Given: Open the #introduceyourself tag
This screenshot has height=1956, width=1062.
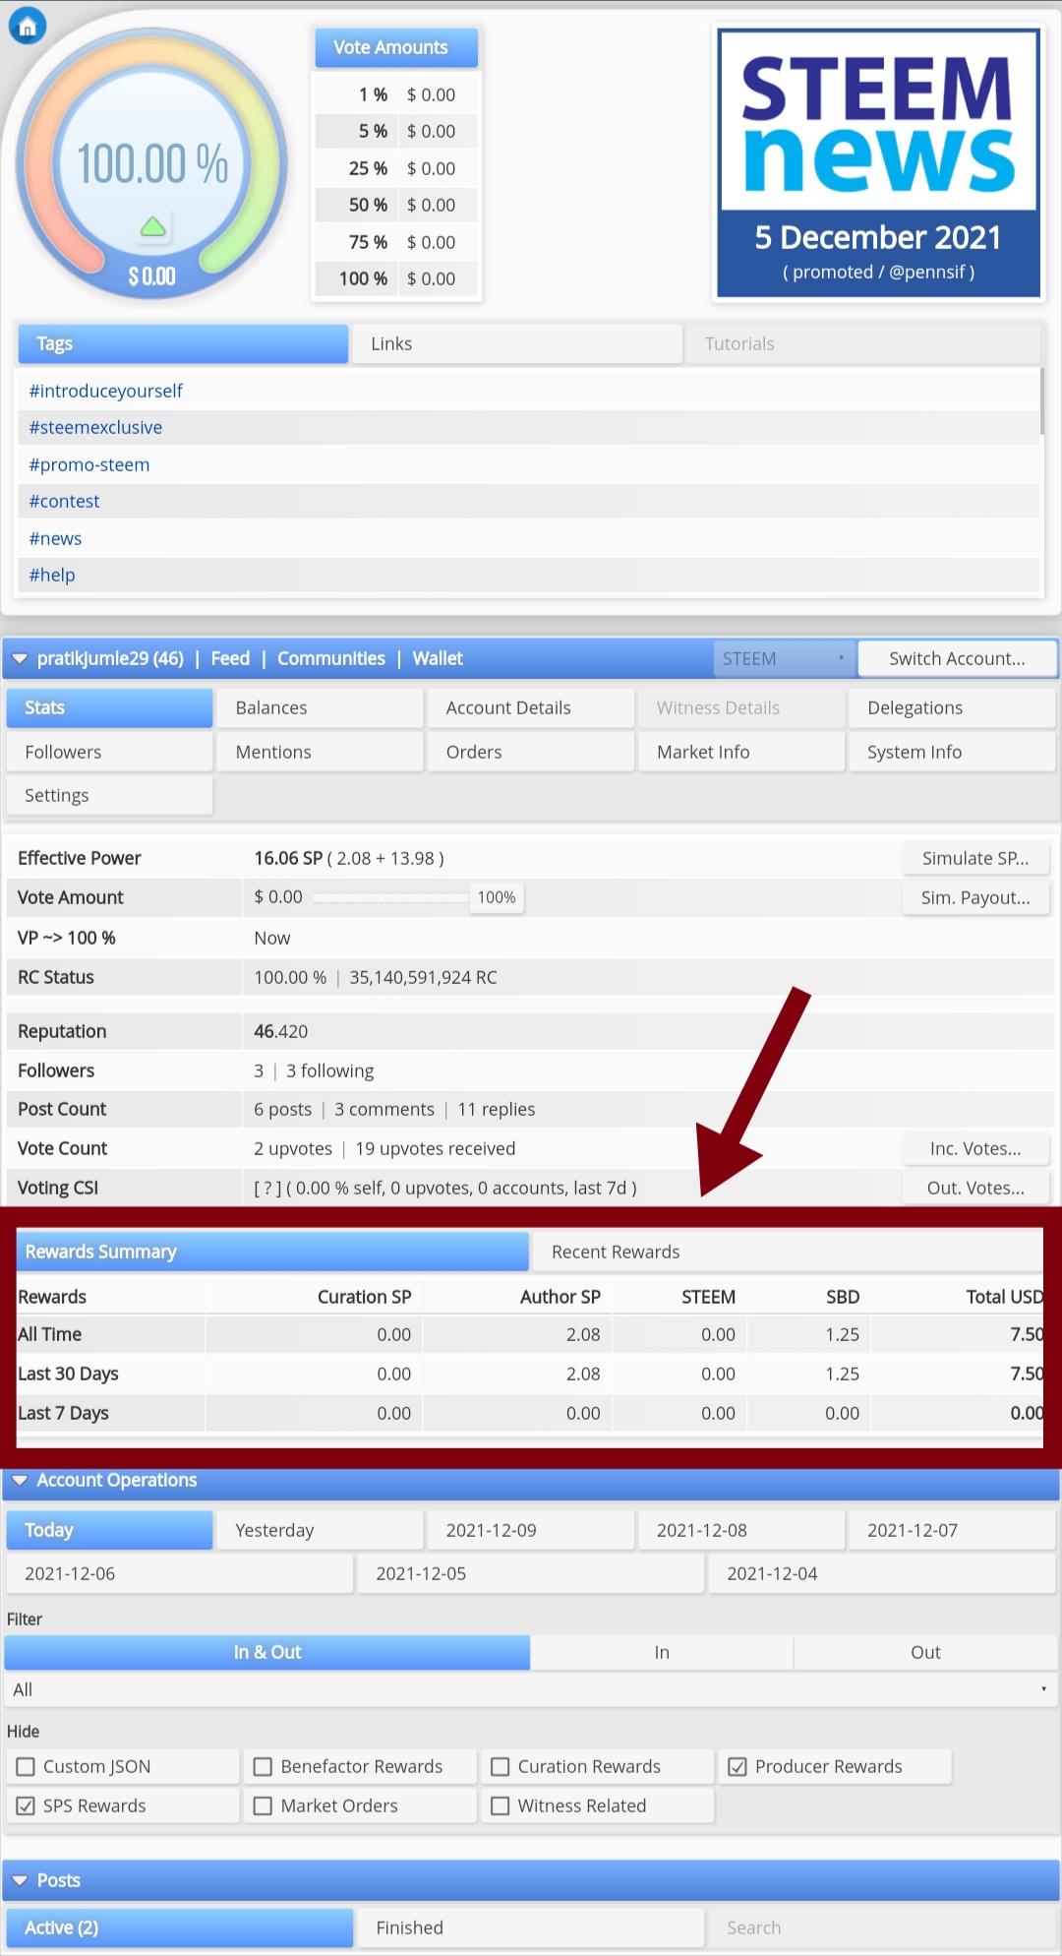Looking at the screenshot, I should point(106,392).
